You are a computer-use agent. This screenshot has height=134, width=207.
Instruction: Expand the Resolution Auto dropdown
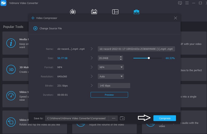111,77
